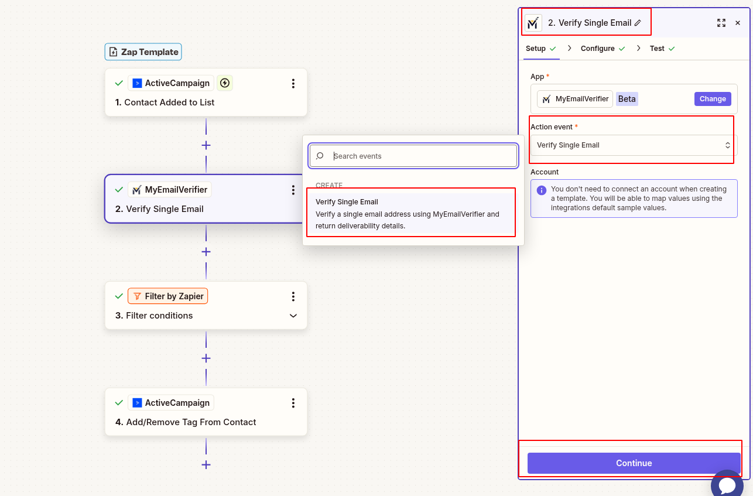Viewport: 753px width, 496px height.
Task: Click the Setup completed checkmark
Action: [553, 49]
